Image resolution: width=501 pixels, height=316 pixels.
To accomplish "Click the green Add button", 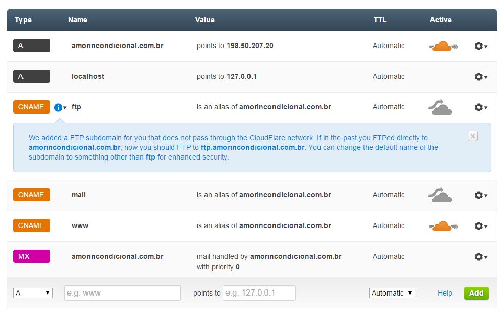I will pos(476,293).
